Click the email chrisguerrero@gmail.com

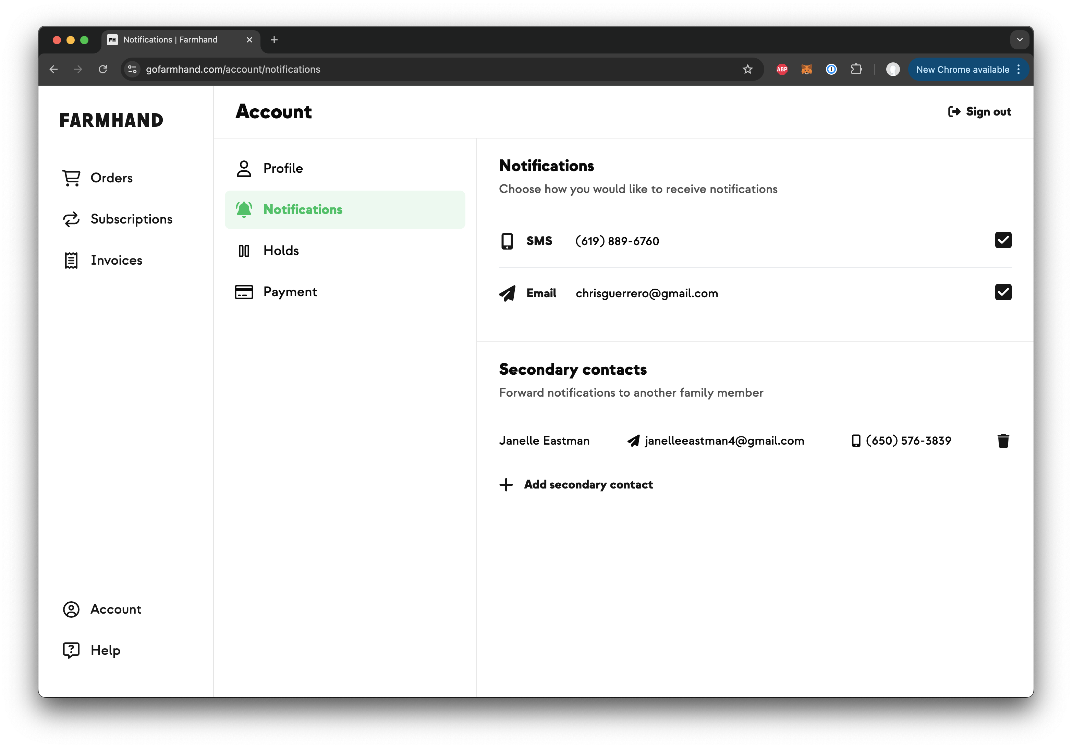pos(647,293)
